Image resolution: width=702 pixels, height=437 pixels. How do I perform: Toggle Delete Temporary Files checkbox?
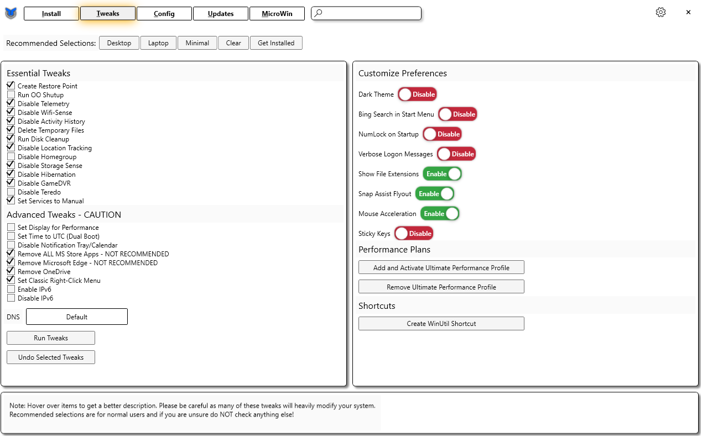click(11, 130)
